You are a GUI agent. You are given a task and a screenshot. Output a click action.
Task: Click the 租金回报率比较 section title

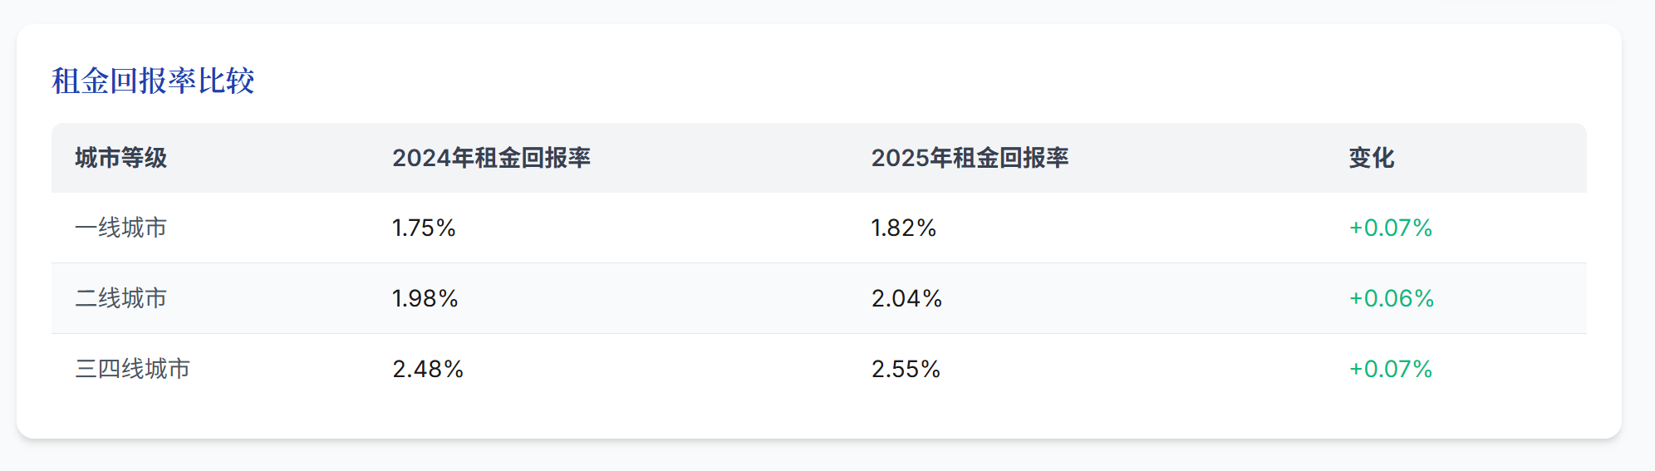pyautogui.click(x=153, y=81)
